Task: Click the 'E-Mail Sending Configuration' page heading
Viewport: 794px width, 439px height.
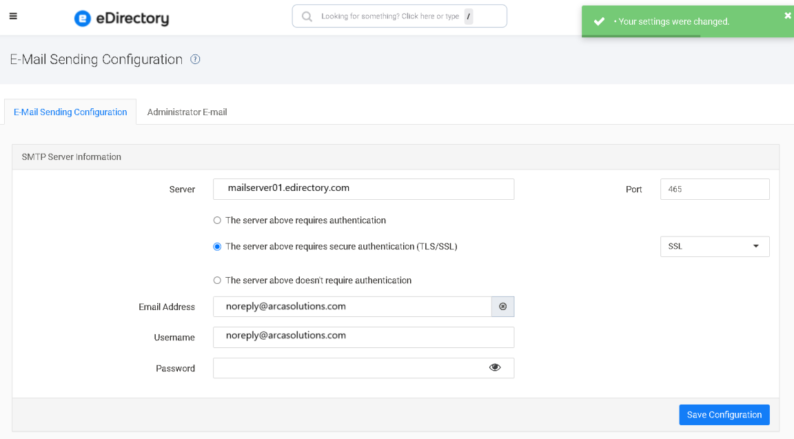Action: 96,59
